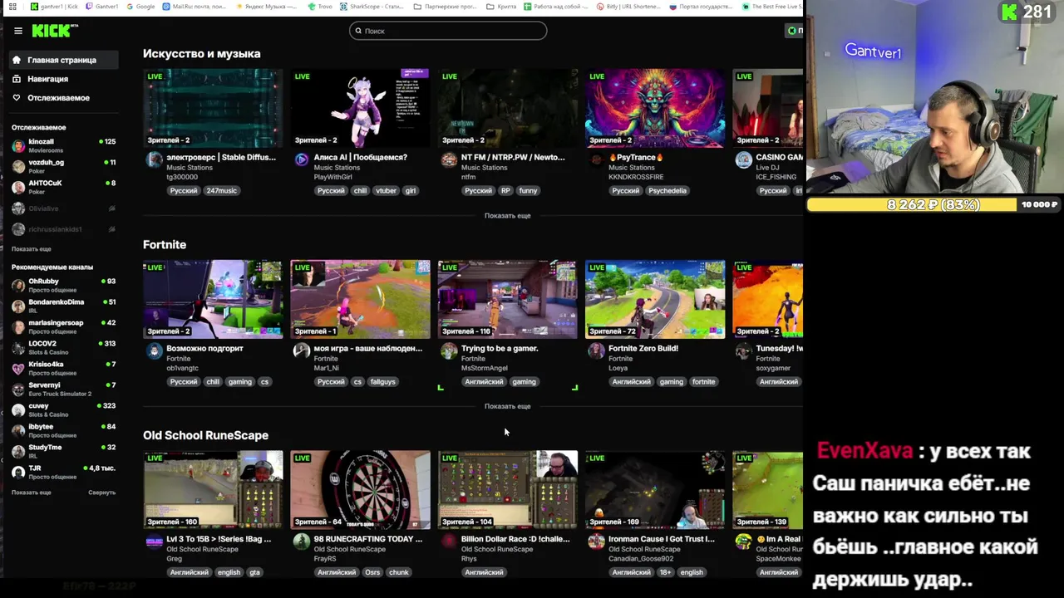The width and height of the screenshot is (1064, 598).
Task: Open cuvey avatar icon
Action: click(x=18, y=409)
